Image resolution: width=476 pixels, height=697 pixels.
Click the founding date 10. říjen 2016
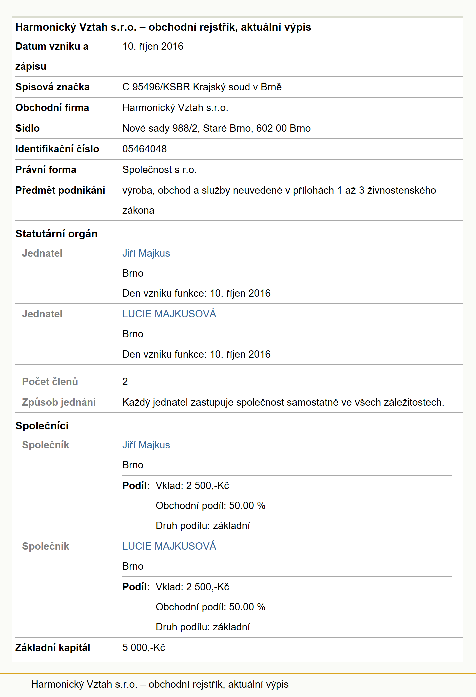point(153,46)
